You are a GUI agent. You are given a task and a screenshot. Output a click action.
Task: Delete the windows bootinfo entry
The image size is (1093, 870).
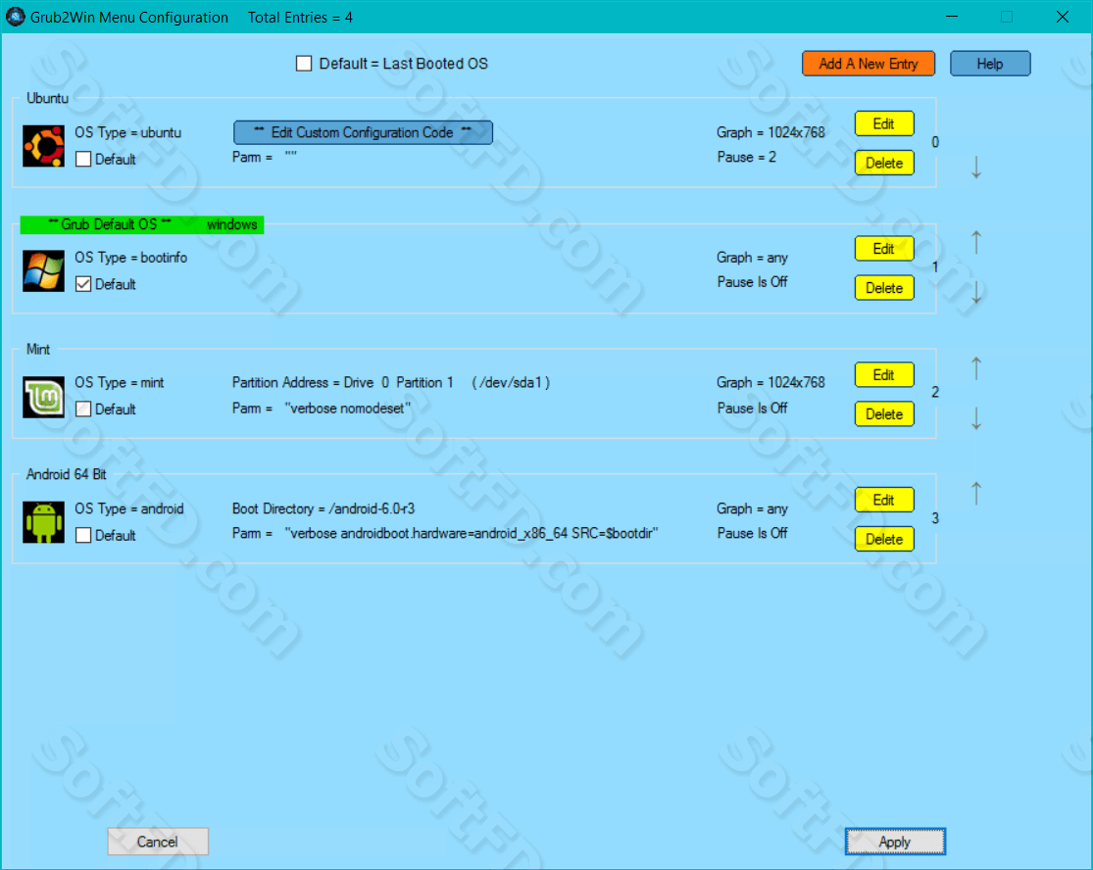click(884, 288)
